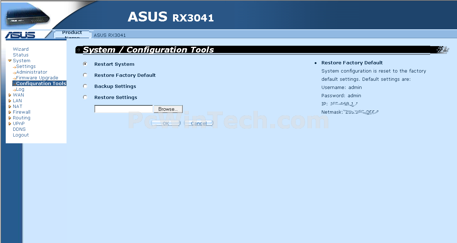Collapse the System tree arrow
Image resolution: width=457 pixels, height=243 pixels.
pyautogui.click(x=10, y=61)
